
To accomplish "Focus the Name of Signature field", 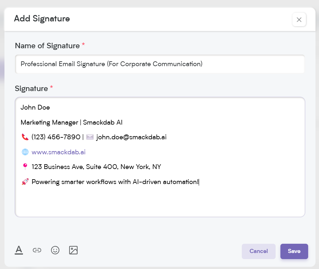I will 160,64.
